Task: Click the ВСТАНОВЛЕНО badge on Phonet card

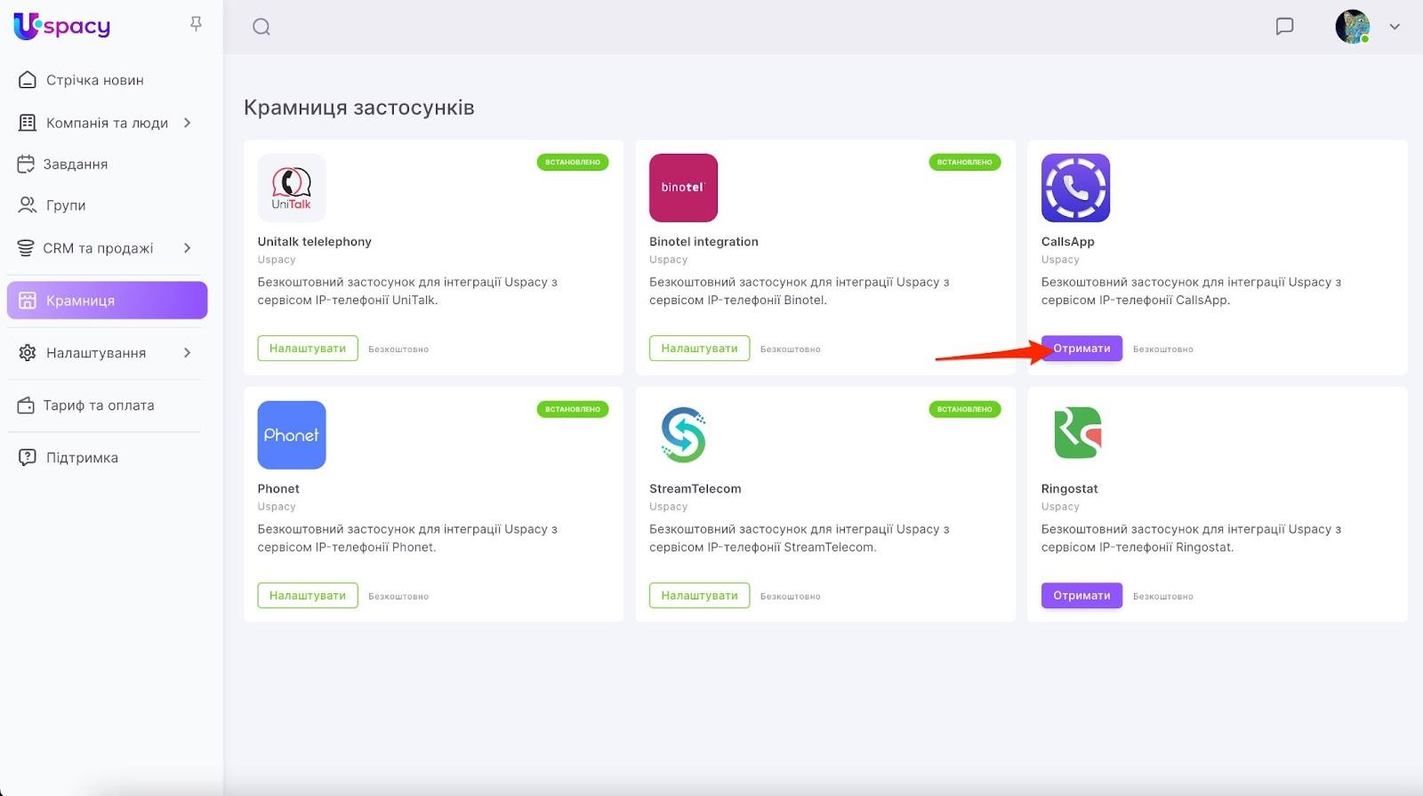Action: 573,409
